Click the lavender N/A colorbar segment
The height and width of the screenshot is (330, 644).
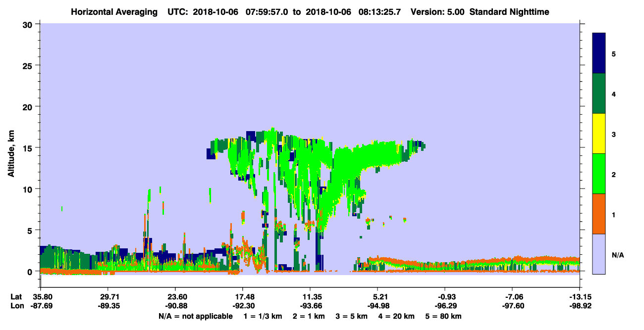599,253
